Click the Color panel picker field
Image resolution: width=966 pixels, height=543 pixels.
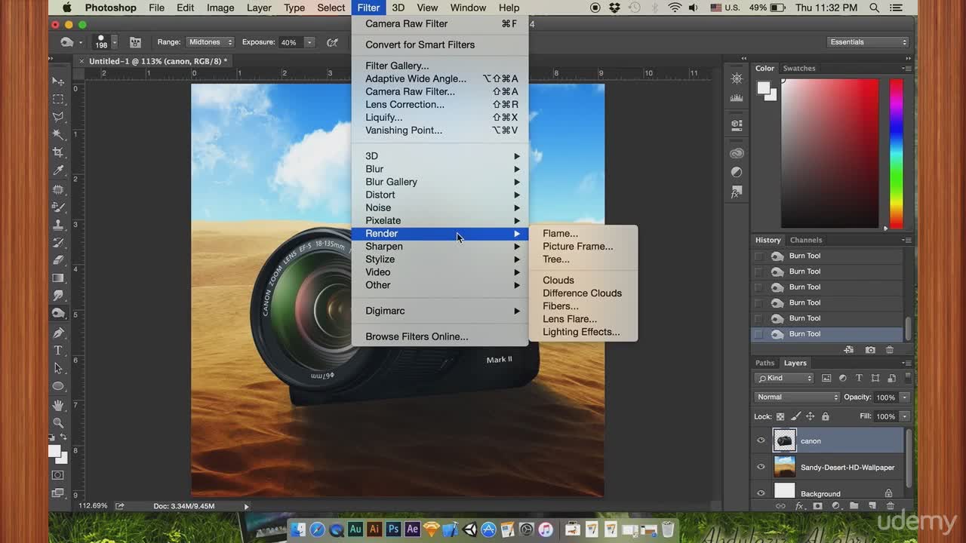pyautogui.click(x=829, y=154)
